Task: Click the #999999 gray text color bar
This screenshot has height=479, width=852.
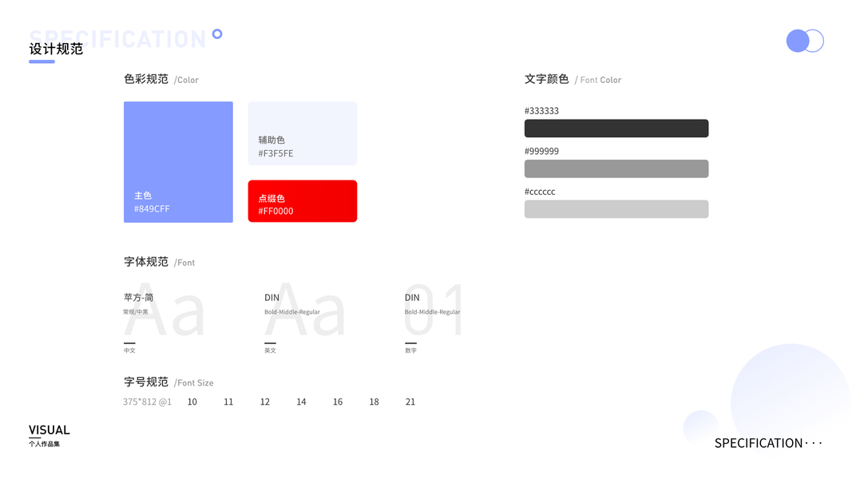Action: click(x=616, y=168)
